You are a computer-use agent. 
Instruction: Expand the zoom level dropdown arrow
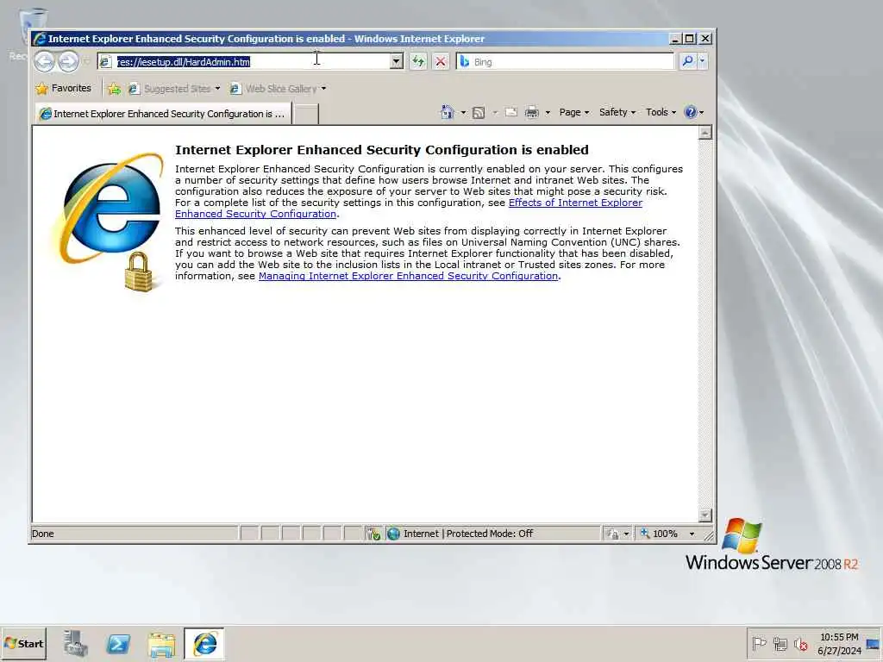(x=692, y=534)
